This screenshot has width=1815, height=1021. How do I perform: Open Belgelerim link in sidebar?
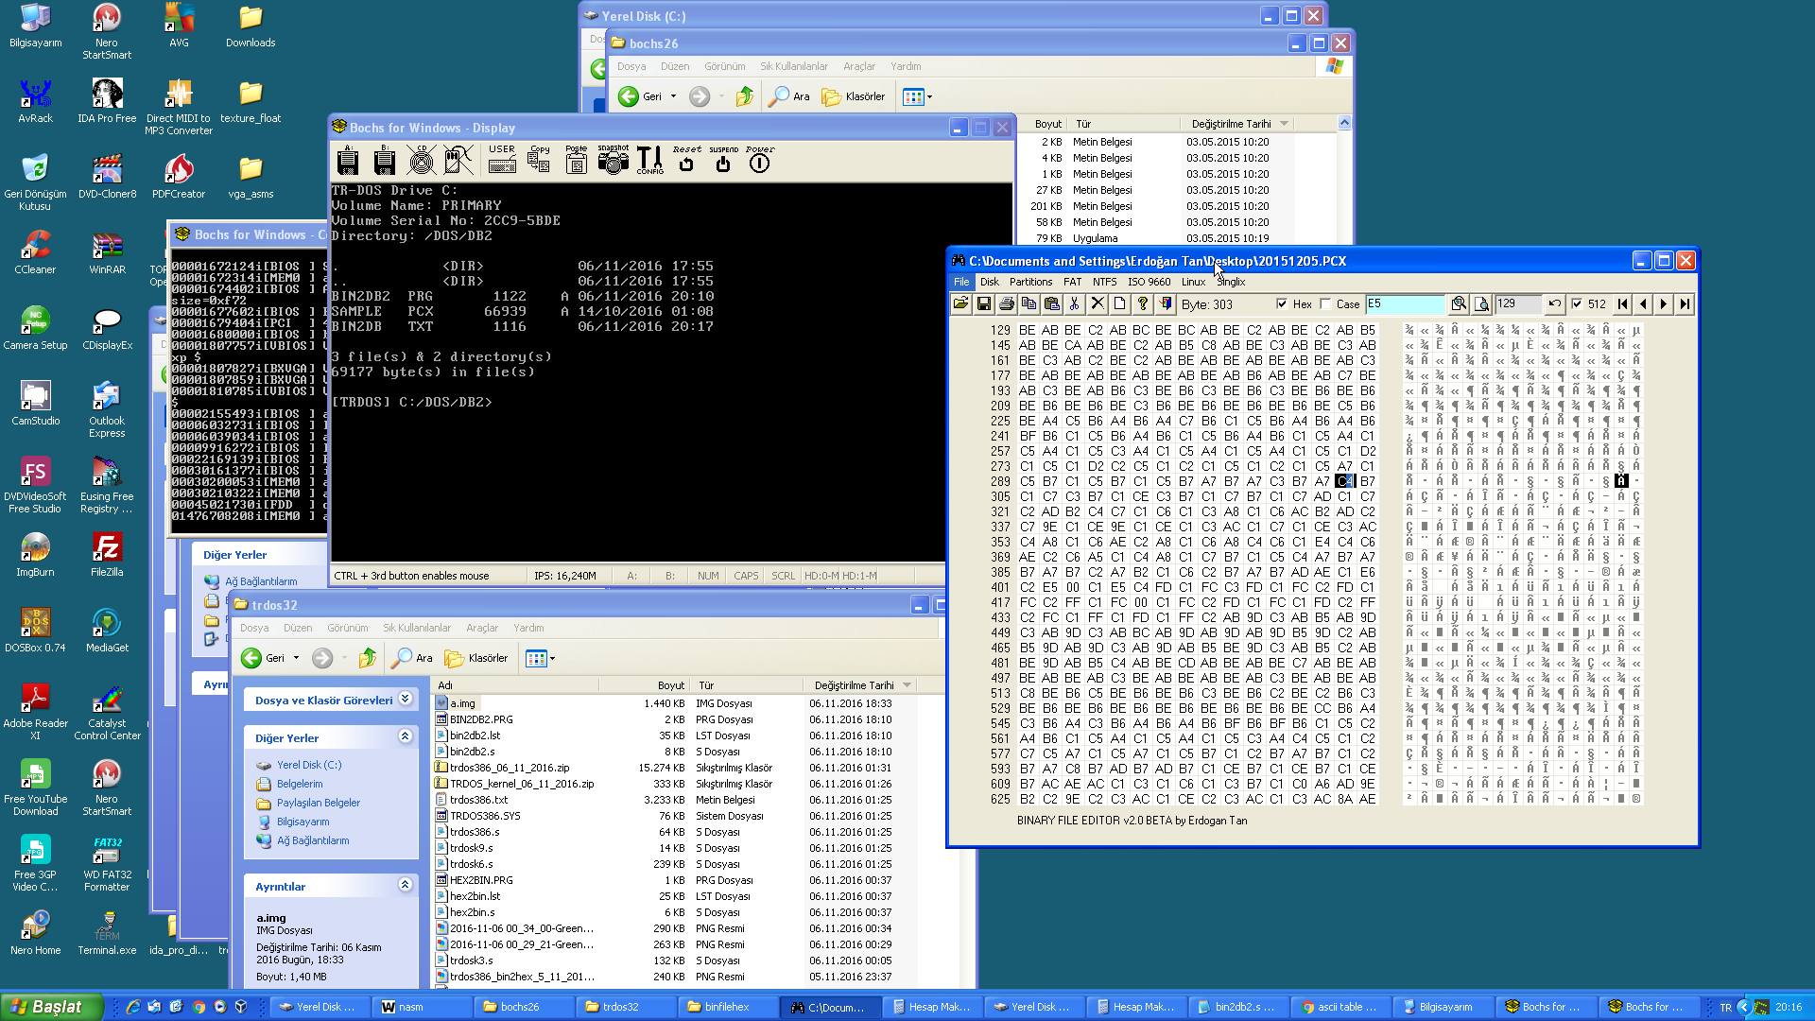point(300,784)
